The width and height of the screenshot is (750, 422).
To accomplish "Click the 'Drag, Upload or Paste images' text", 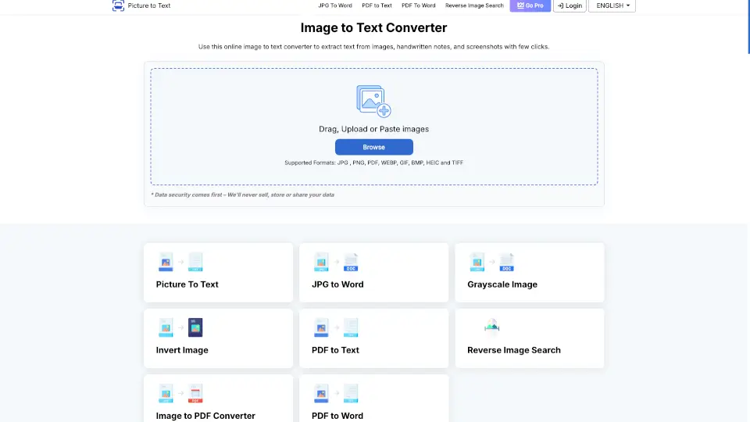I will (373, 129).
